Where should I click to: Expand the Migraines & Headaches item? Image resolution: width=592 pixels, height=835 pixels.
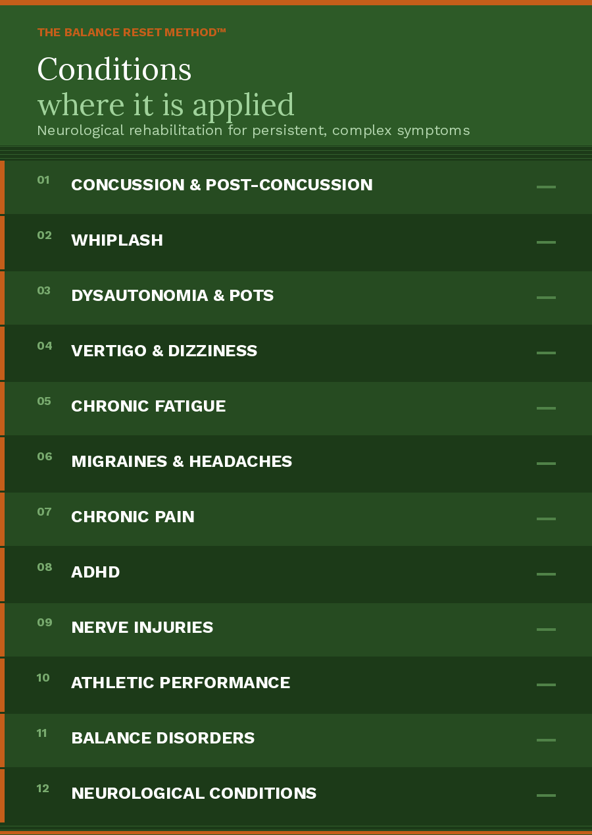[x=546, y=464]
